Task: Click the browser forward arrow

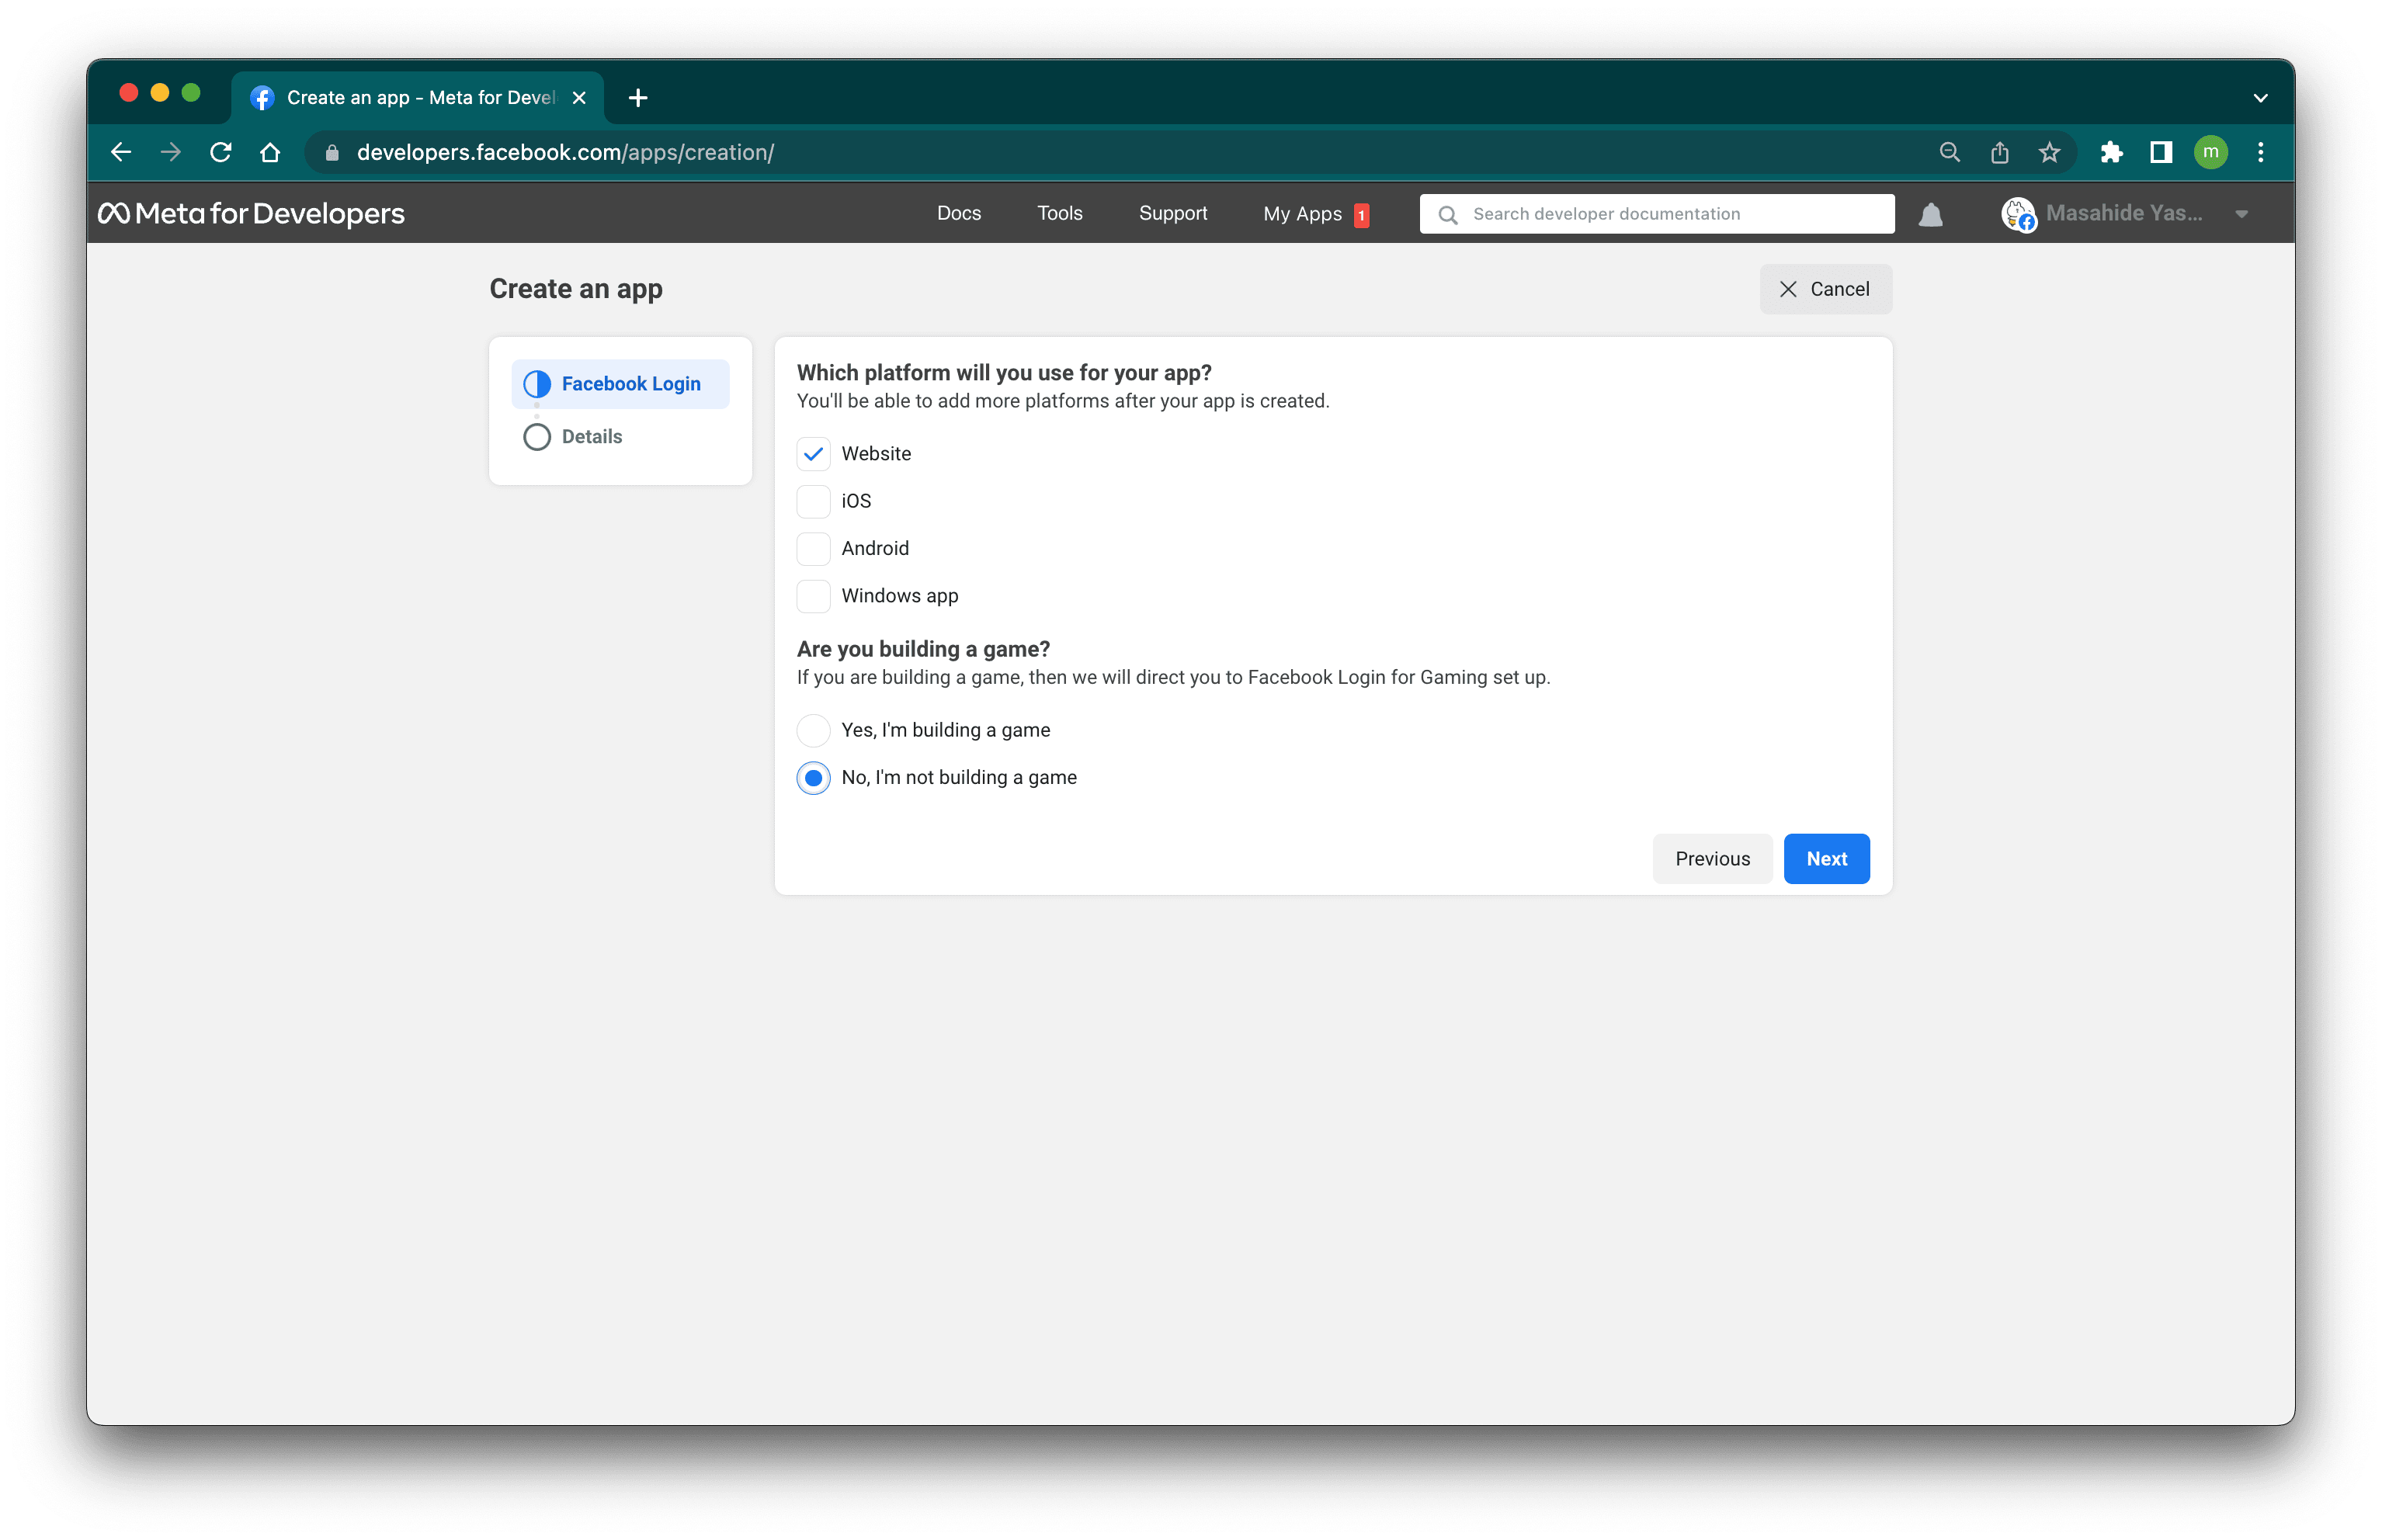Action: coord(171,152)
